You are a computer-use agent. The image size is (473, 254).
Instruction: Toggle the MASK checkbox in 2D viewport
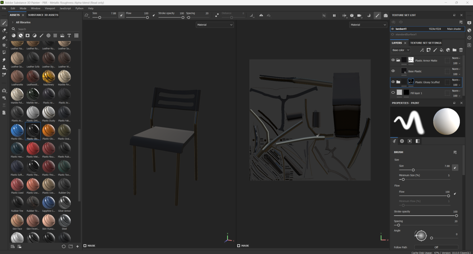(238, 245)
